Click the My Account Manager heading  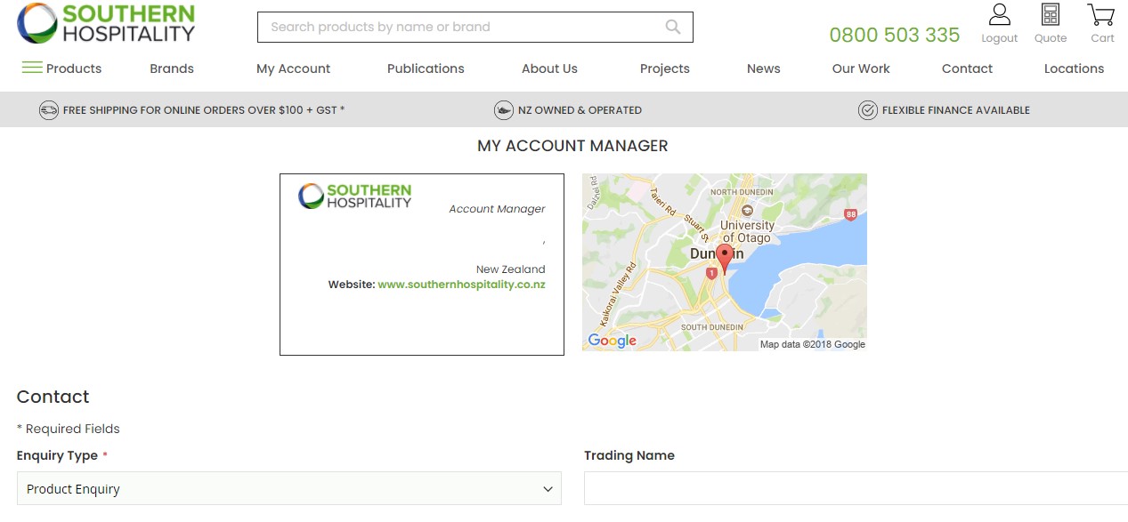pos(572,145)
